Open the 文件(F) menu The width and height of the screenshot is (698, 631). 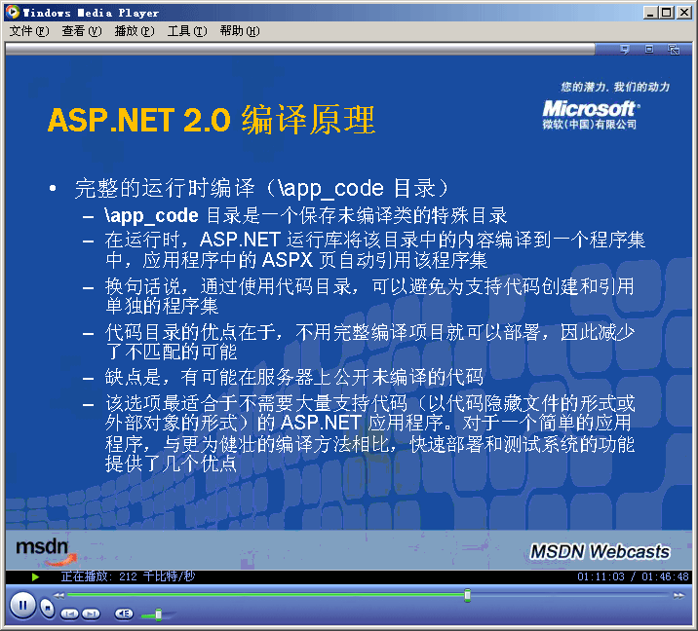tap(29, 31)
